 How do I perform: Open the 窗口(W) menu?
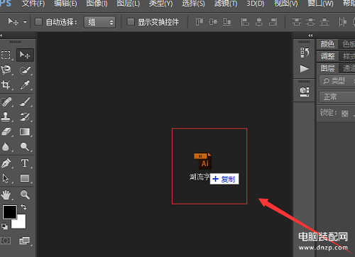[x=320, y=4]
